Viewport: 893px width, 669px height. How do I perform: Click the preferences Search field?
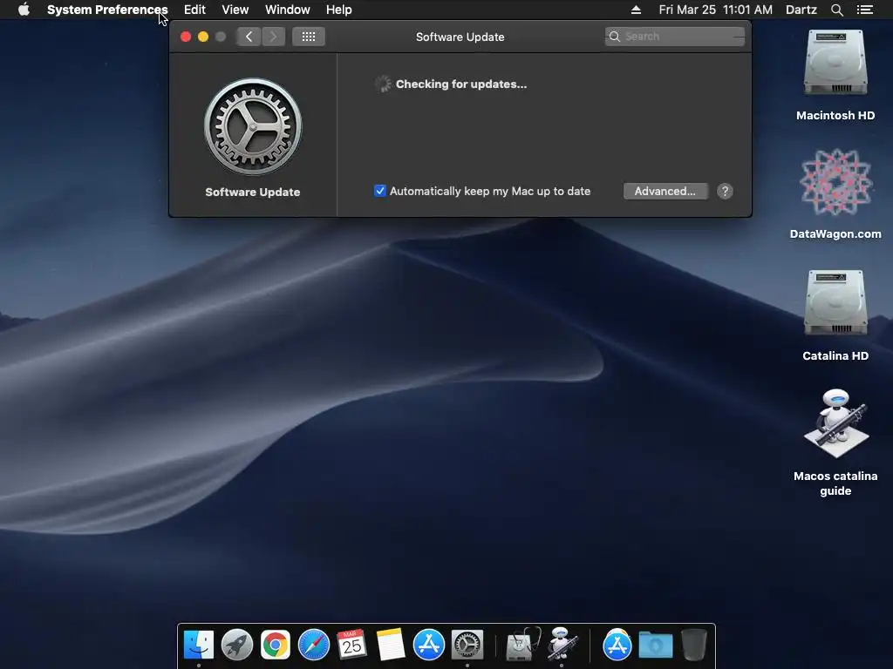click(674, 37)
